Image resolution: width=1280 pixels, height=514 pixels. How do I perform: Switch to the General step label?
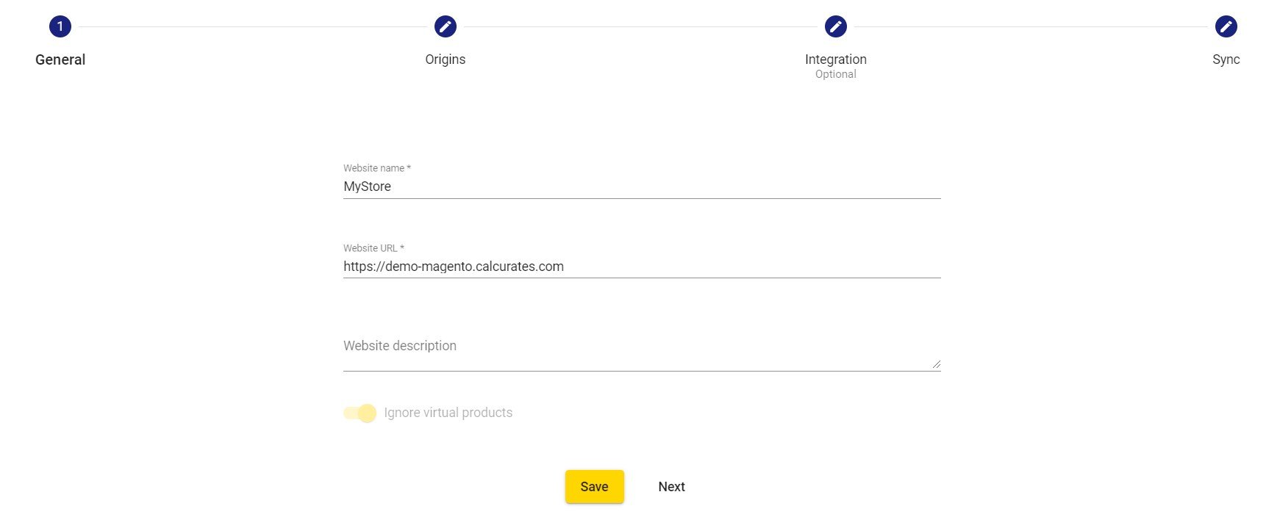pos(60,59)
